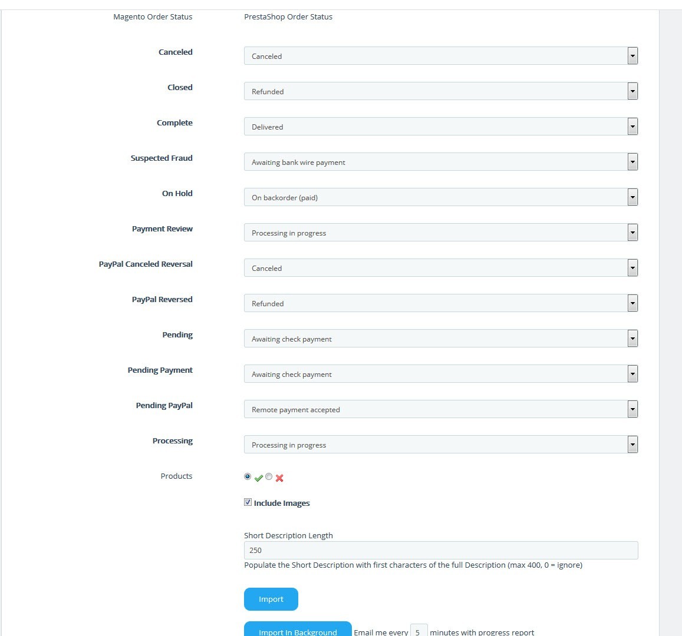Expand the On Hold status dropdown
The width and height of the screenshot is (682, 636).
(440, 197)
